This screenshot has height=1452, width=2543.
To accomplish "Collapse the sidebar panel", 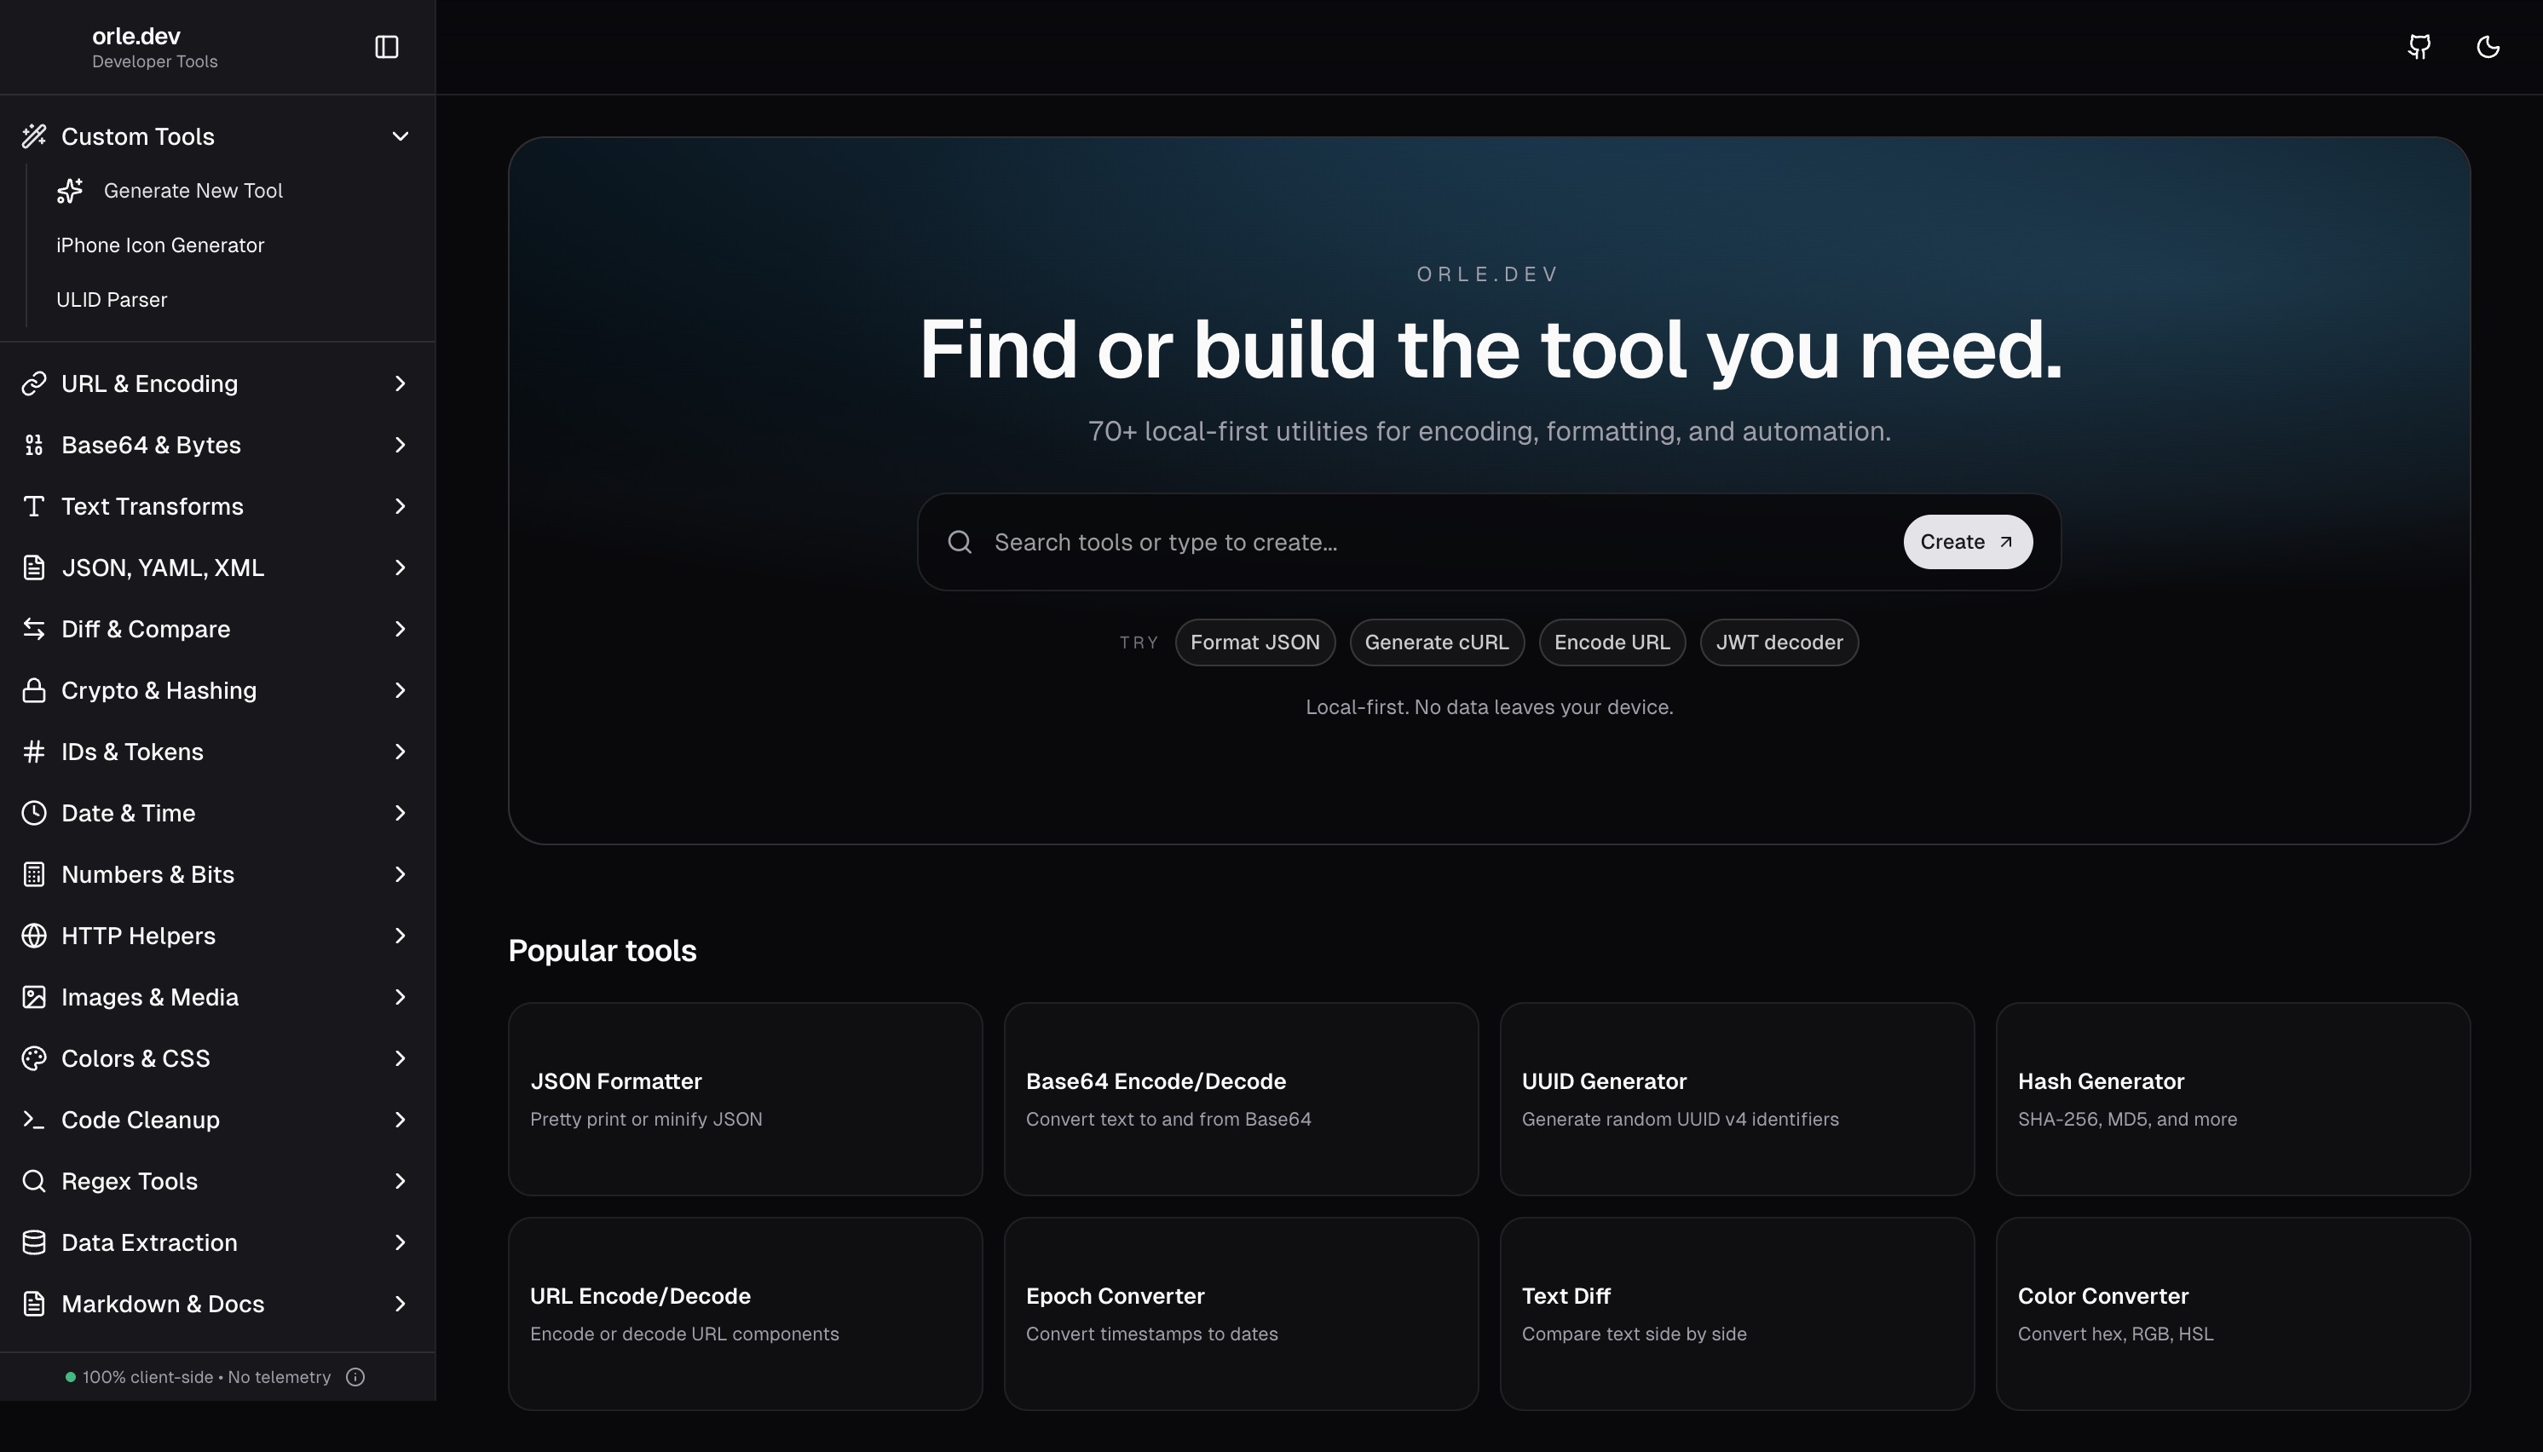I will coord(386,47).
